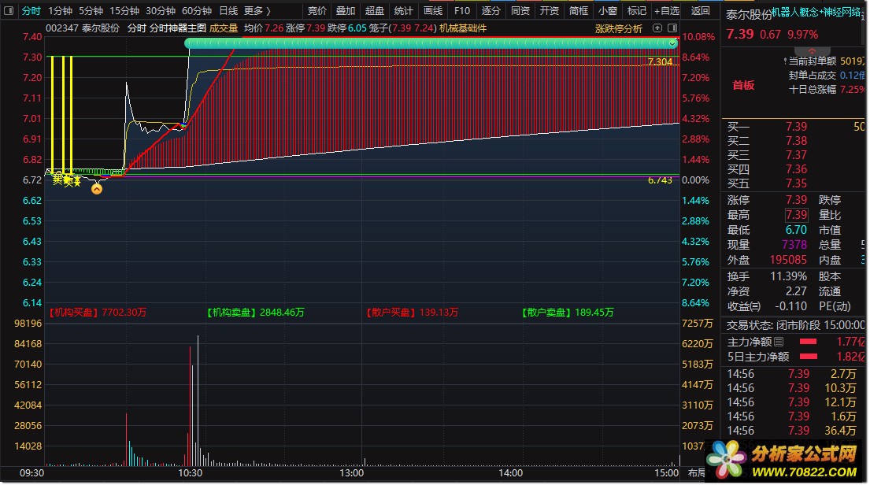Click the 散户卖盘 189.45万 label
Viewport: 870px width, 485px height.
(x=568, y=313)
